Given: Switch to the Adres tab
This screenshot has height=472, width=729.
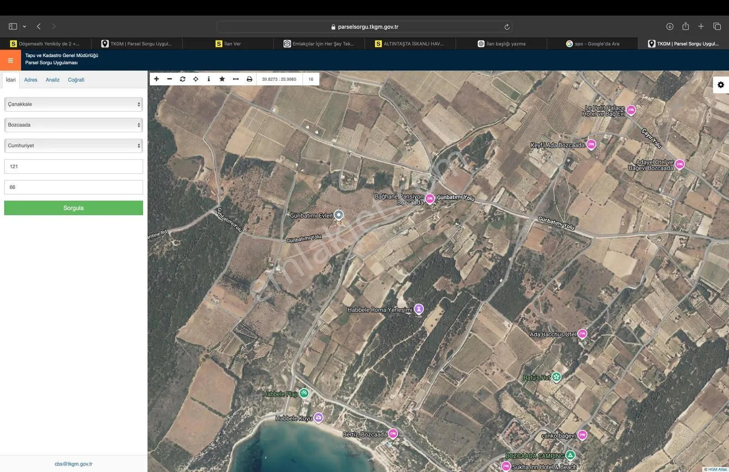Looking at the screenshot, I should click(31, 80).
